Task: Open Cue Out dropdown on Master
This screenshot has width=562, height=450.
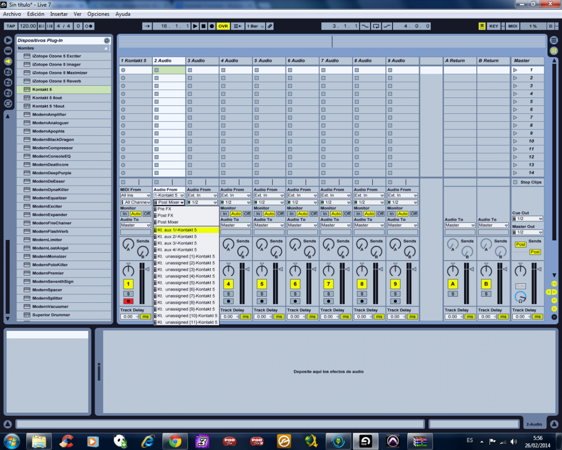Action: [x=527, y=219]
